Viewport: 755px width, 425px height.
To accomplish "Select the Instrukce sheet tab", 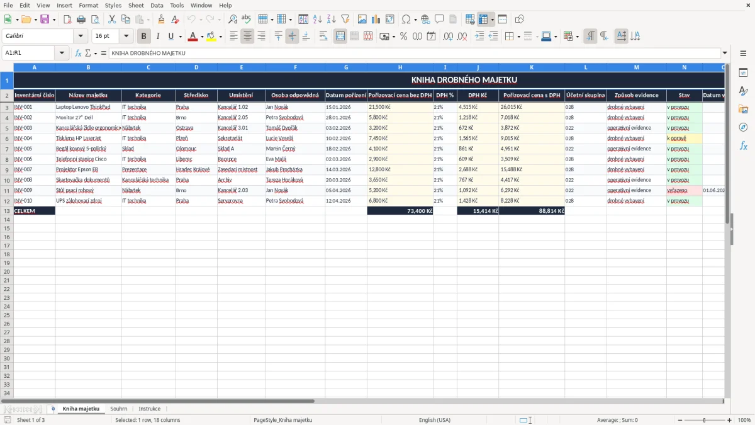I will (x=150, y=409).
